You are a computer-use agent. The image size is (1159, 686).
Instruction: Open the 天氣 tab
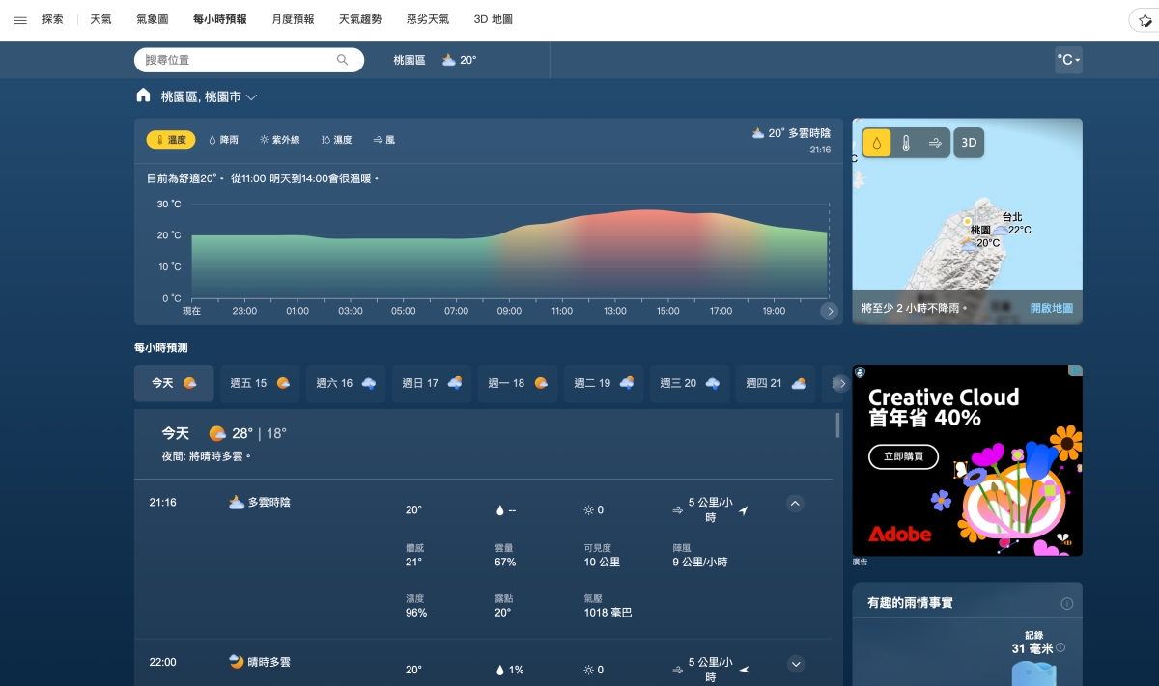(x=101, y=19)
